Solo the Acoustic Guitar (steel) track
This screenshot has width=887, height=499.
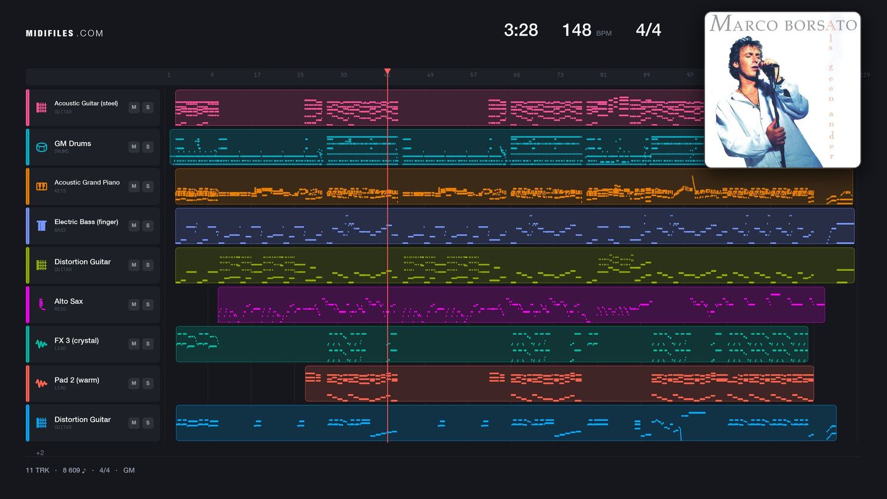pos(148,108)
